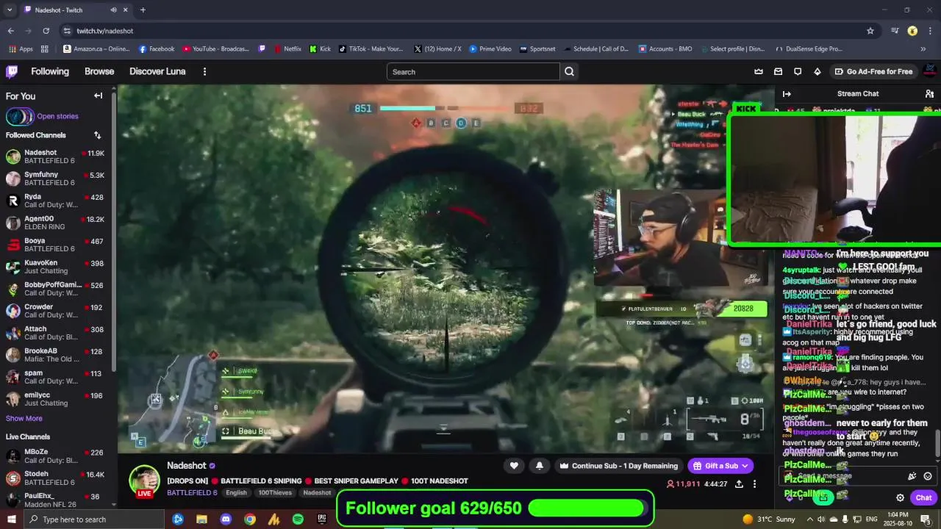Open the emote picker in chat

(x=928, y=476)
